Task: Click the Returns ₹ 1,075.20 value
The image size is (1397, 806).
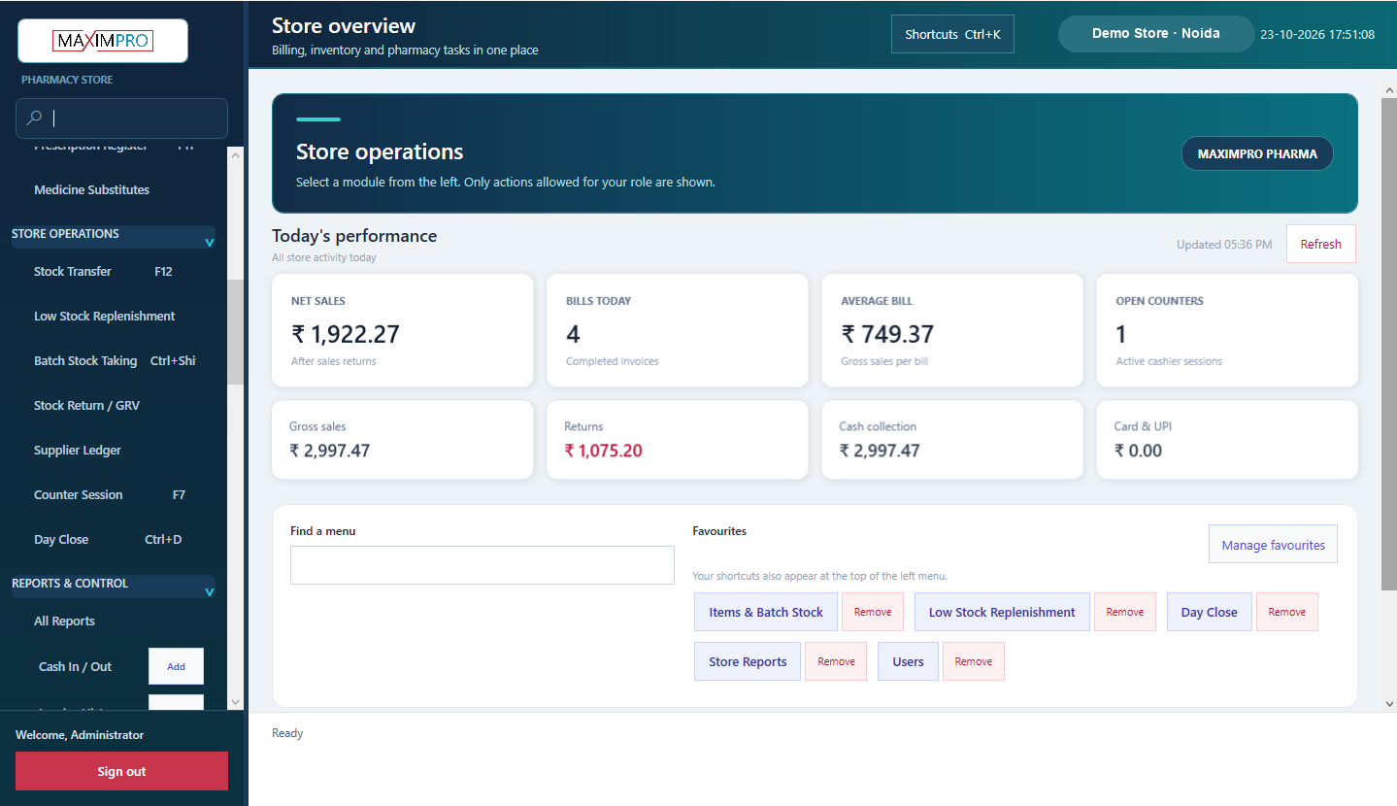Action: (x=603, y=451)
